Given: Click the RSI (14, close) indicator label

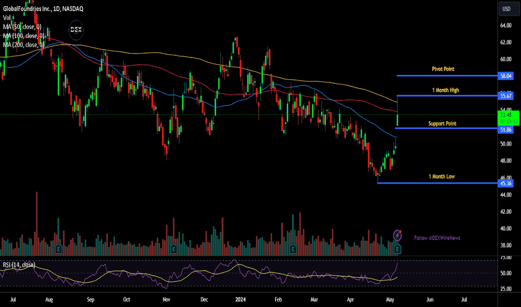Looking at the screenshot, I should coord(19,265).
